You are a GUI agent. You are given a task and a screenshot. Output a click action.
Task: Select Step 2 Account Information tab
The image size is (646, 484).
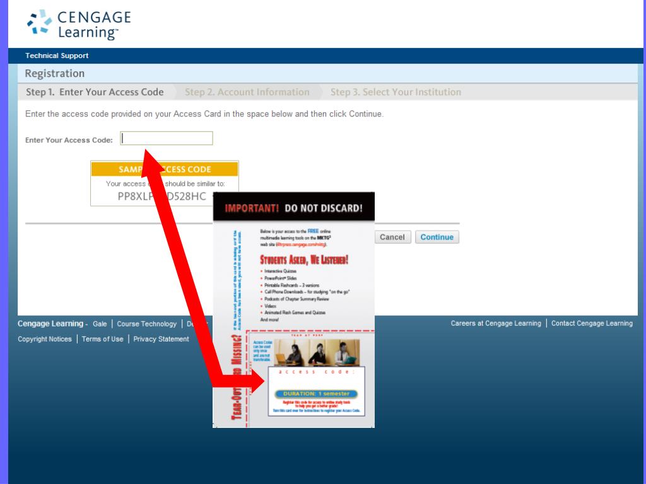pos(247,92)
